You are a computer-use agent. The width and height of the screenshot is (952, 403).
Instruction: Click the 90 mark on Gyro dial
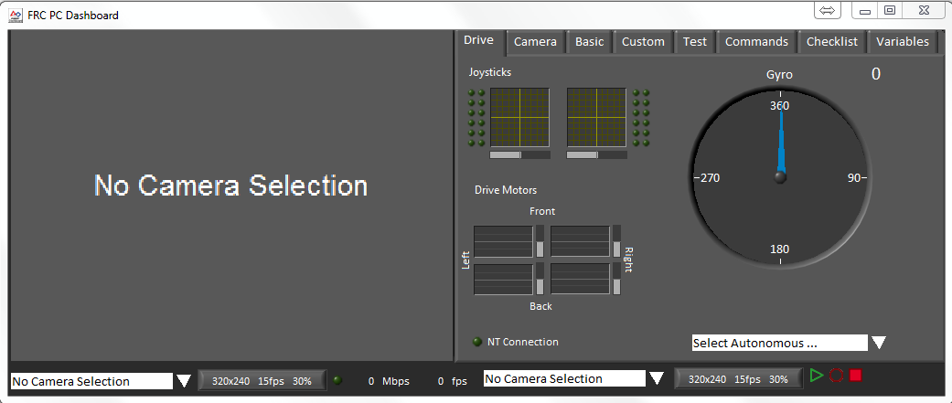coord(854,178)
